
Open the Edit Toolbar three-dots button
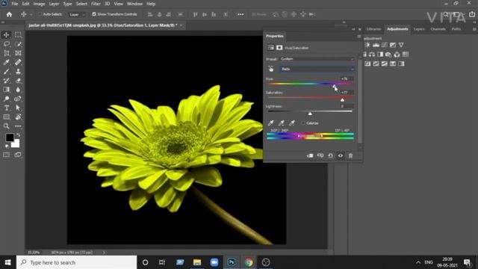(x=18, y=126)
